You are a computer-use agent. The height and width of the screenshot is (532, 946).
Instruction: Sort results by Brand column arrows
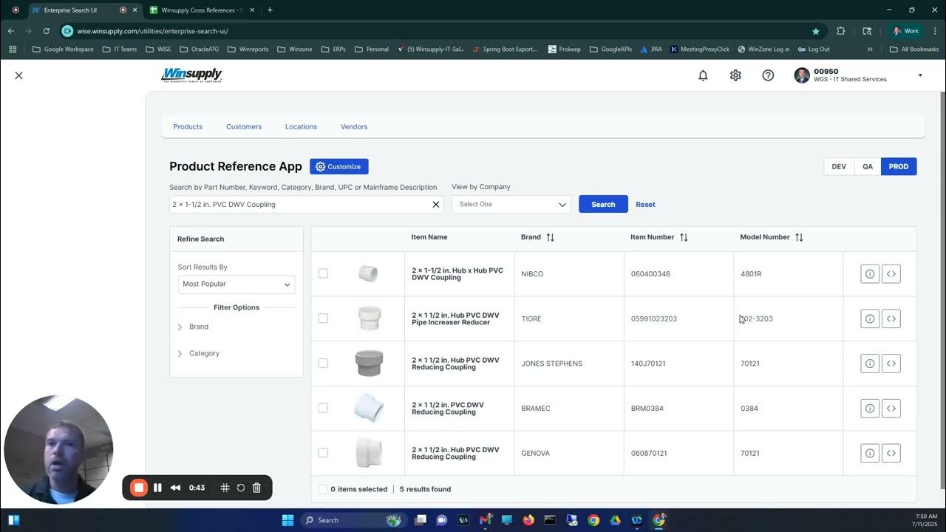click(x=550, y=237)
